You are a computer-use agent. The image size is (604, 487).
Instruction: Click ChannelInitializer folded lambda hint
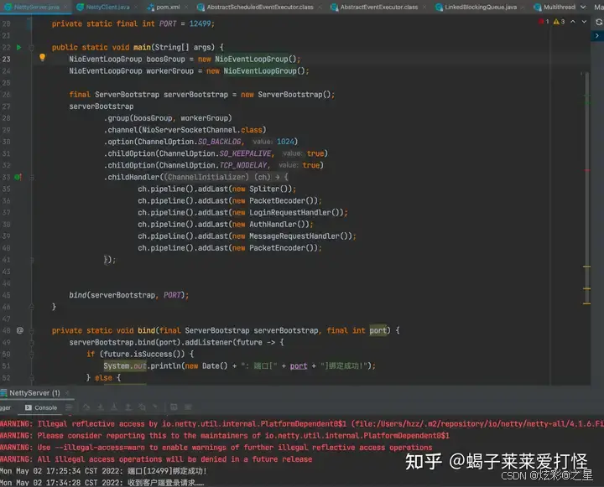226,177
